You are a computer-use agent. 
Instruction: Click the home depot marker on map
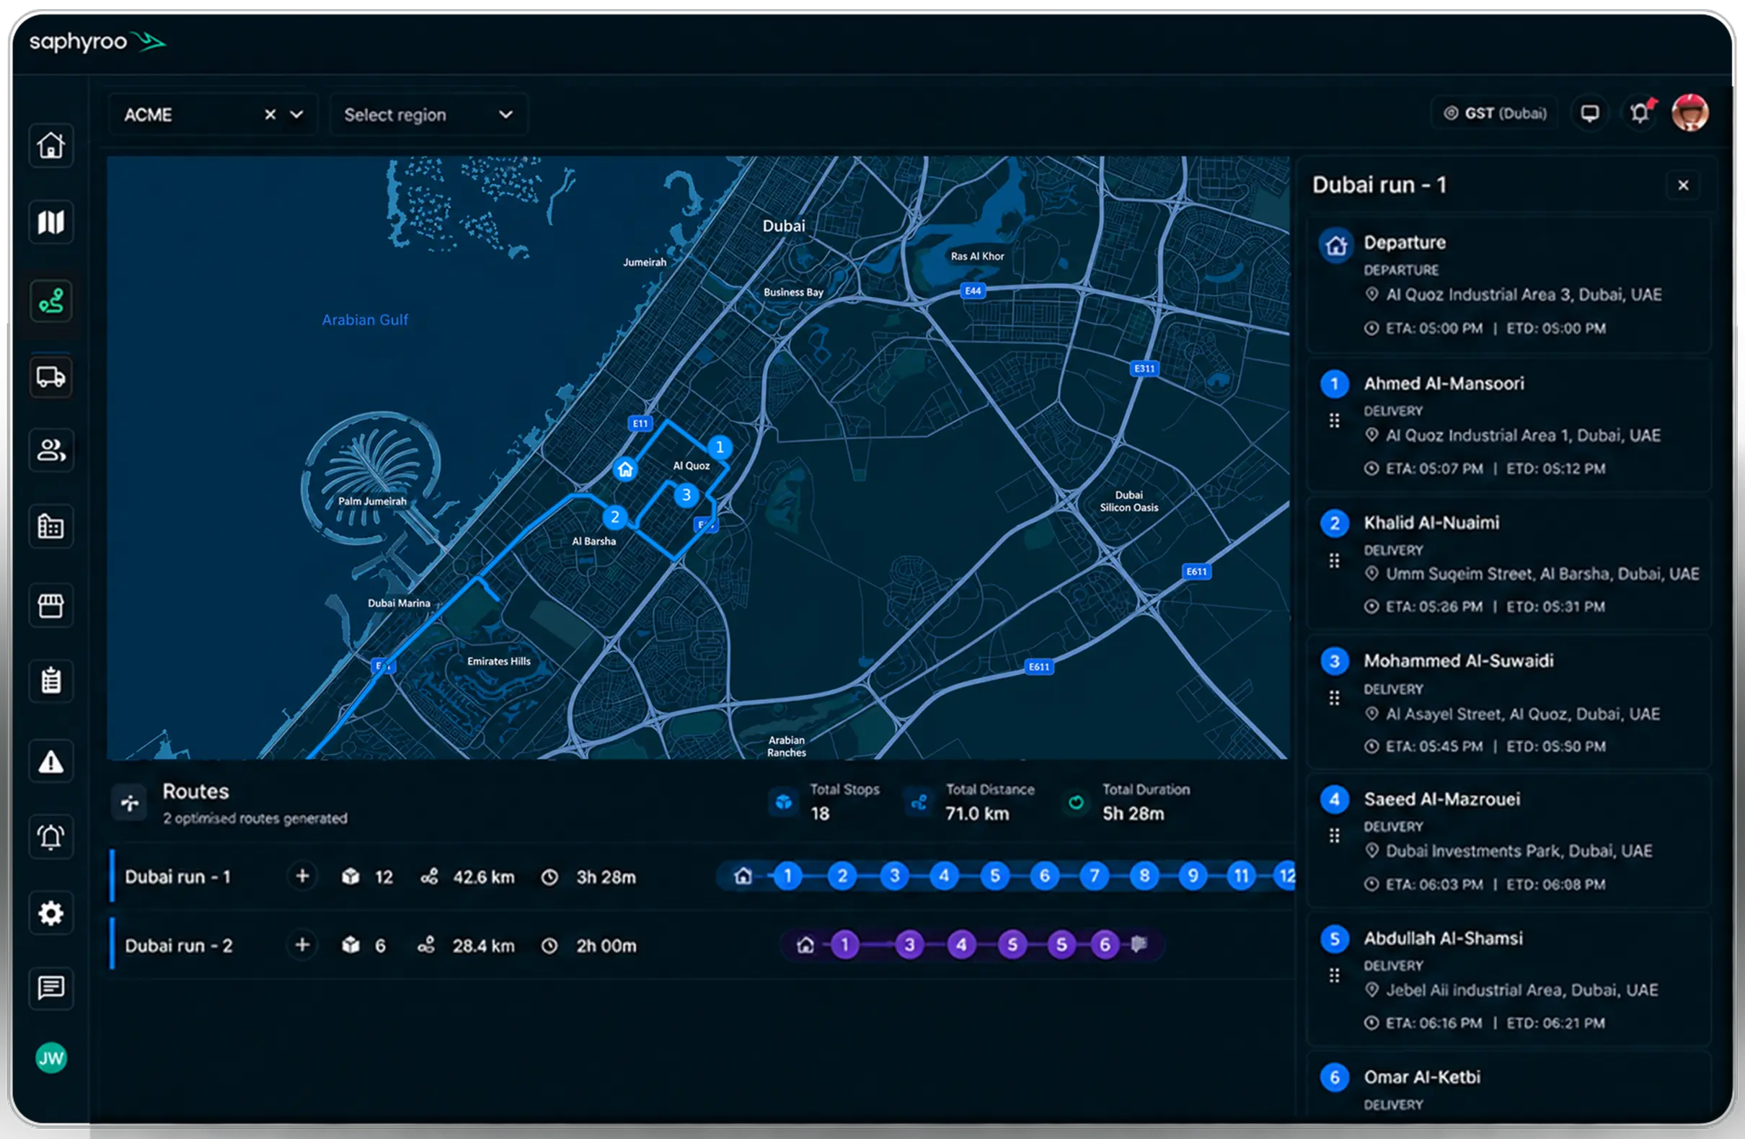pos(624,469)
